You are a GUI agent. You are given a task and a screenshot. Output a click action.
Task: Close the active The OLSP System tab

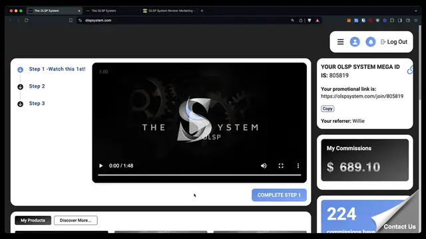[x=79, y=11]
